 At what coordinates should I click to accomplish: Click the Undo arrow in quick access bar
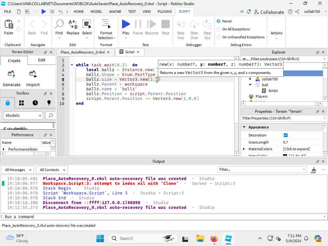click(61, 12)
